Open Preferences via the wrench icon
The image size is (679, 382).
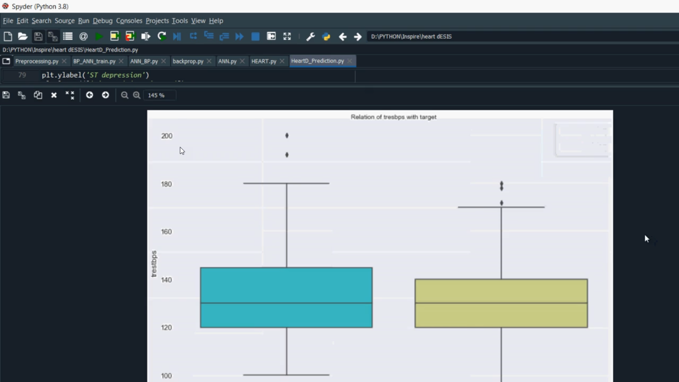(311, 37)
